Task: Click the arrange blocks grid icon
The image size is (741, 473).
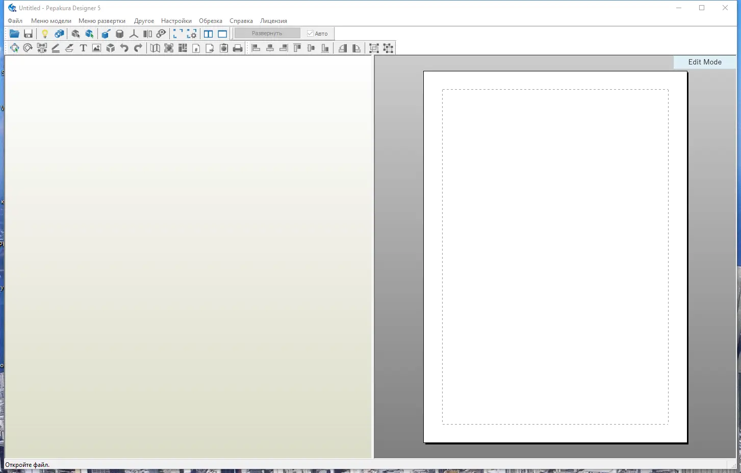Action: tap(183, 48)
